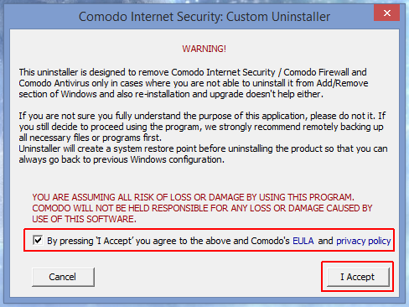Click the line starting "Comodo Antivirus only in cases"
Image resolution: width=409 pixels, height=307 pixels.
(x=194, y=83)
